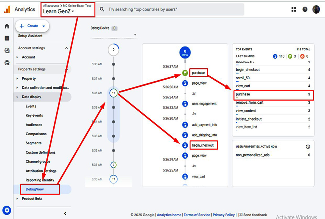Select the 5:38 AM timeline dot
Viewport: 325px width, 219px height.
point(113,64)
